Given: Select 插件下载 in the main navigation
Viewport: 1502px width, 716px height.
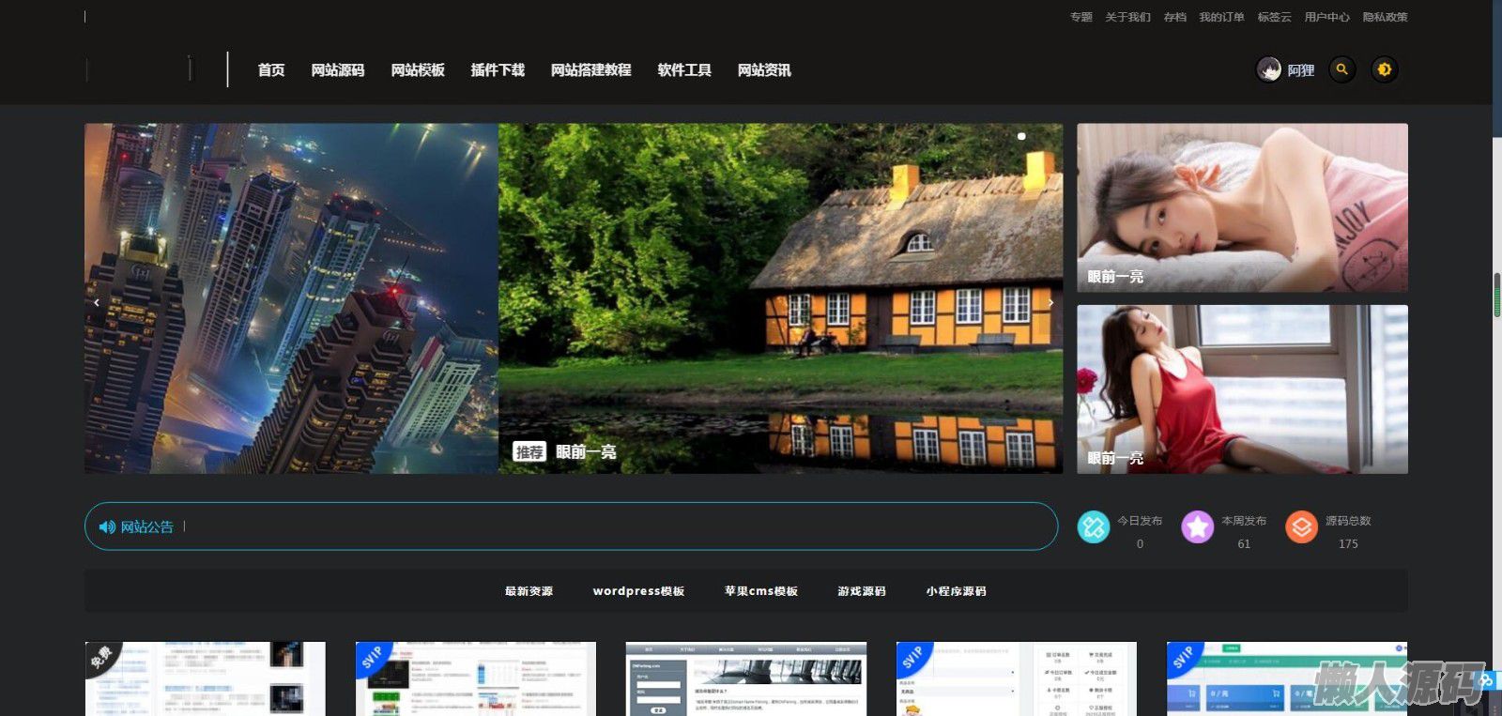Looking at the screenshot, I should pyautogui.click(x=498, y=70).
